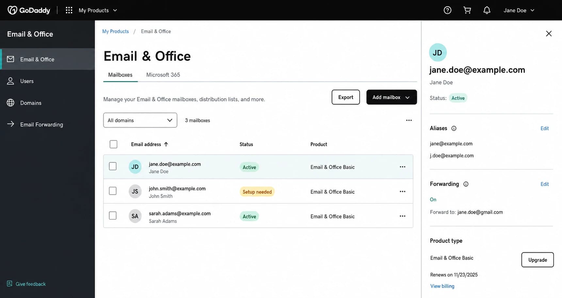The width and height of the screenshot is (562, 298).
Task: Click the Setup needed status badge
Action: (x=257, y=192)
